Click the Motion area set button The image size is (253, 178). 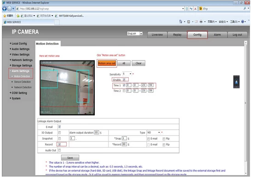click(x=107, y=63)
